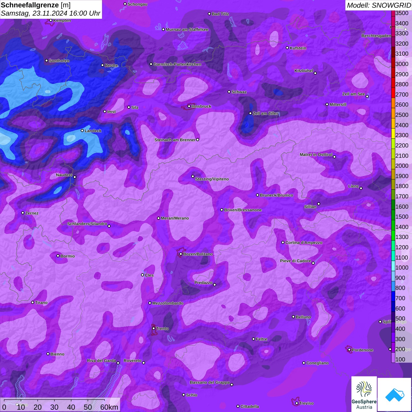Click the Schio label
Viewport: 412px width, 412px height.
192,395
